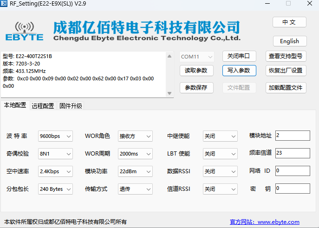Click 关闭串口 to close the port
The width and height of the screenshot is (319, 228).
point(239,56)
